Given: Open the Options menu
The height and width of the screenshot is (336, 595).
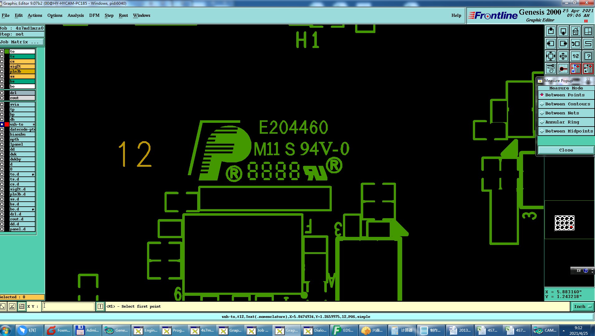Looking at the screenshot, I should tap(55, 15).
